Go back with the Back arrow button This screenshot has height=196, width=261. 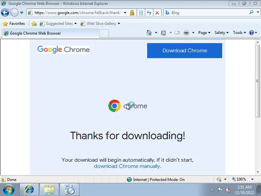click(5, 12)
